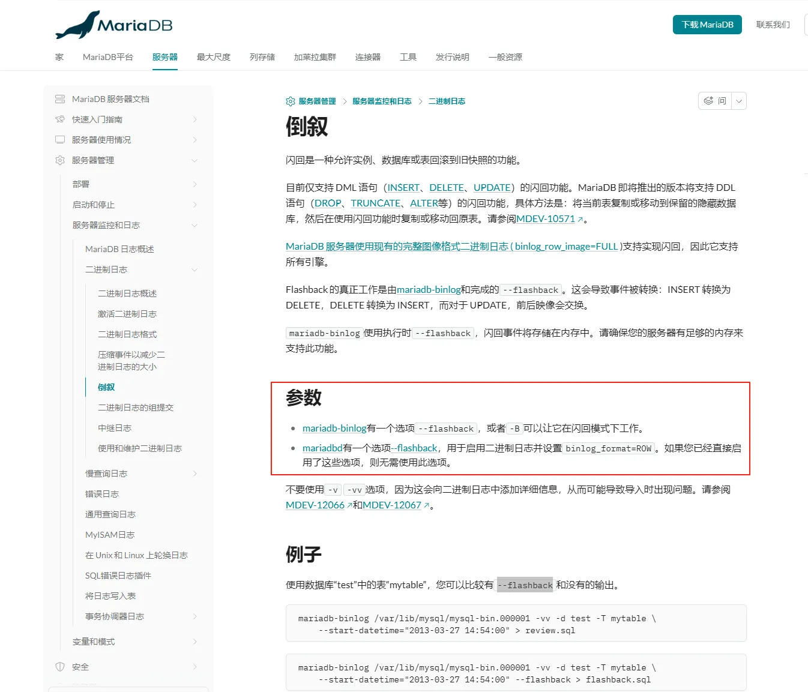
Task: Expand the 部署 section chevron
Action: click(194, 184)
